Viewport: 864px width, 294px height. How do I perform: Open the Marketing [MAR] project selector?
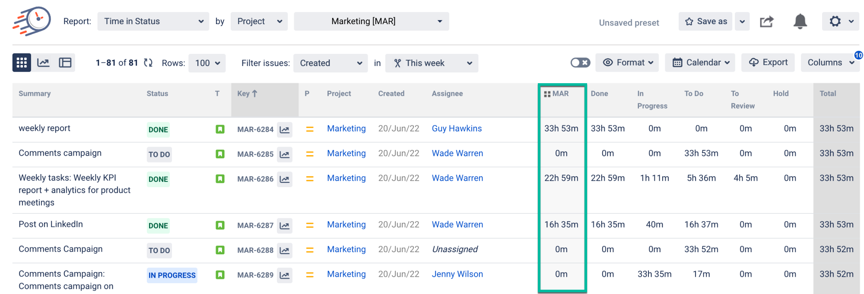(372, 21)
